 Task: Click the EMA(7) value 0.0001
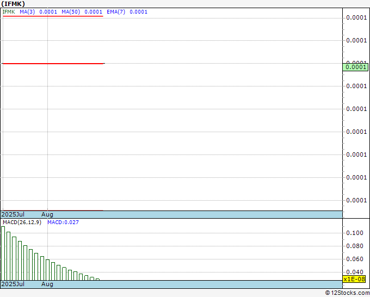139,12
